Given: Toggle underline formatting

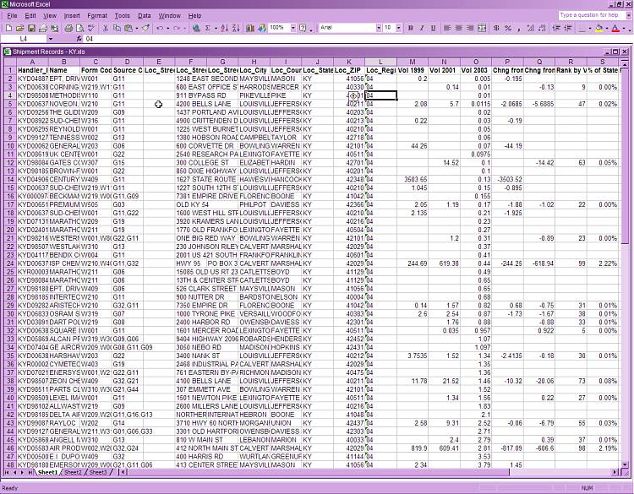Looking at the screenshot, I should pyautogui.click(x=433, y=28).
